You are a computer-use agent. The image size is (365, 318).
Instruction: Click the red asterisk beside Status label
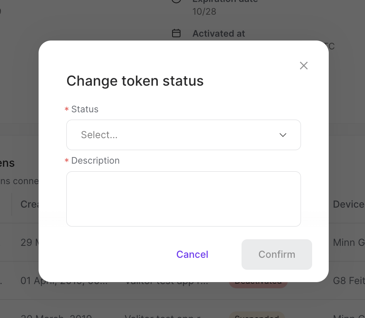click(x=66, y=110)
